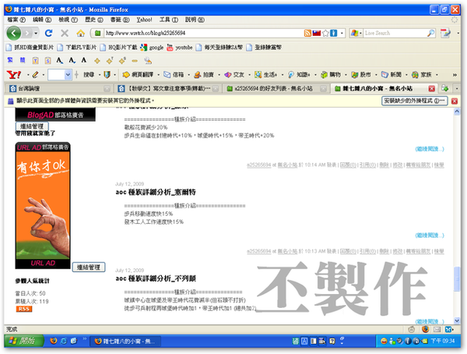Open the address bar URL dropdown arrow
The image size is (467, 354).
(342, 33)
